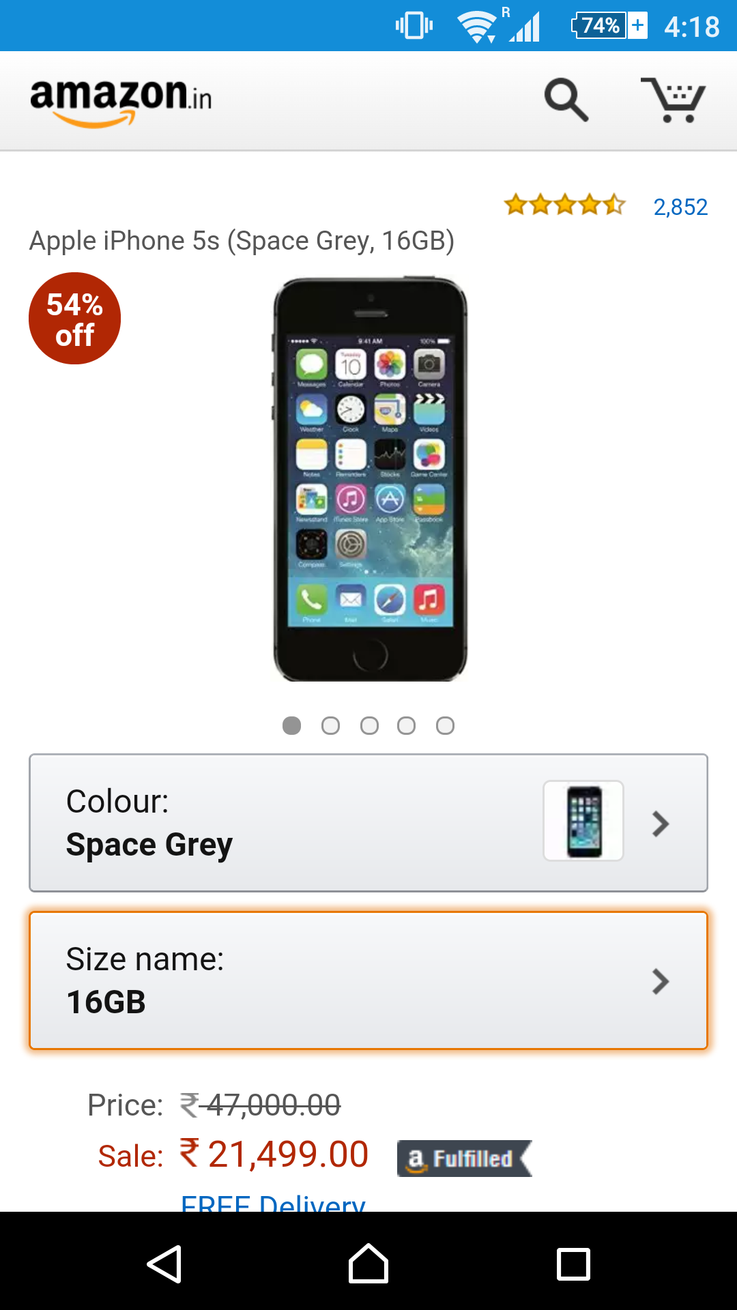Tap the 54% off badge
The height and width of the screenshot is (1310, 737).
coord(74,319)
